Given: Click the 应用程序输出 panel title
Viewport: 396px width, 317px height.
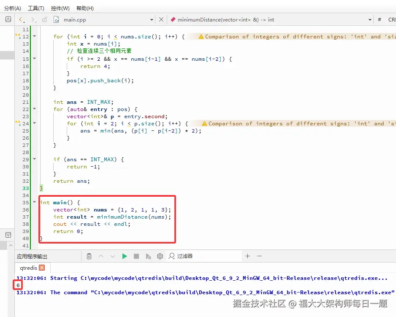Looking at the screenshot, I should 32,256.
